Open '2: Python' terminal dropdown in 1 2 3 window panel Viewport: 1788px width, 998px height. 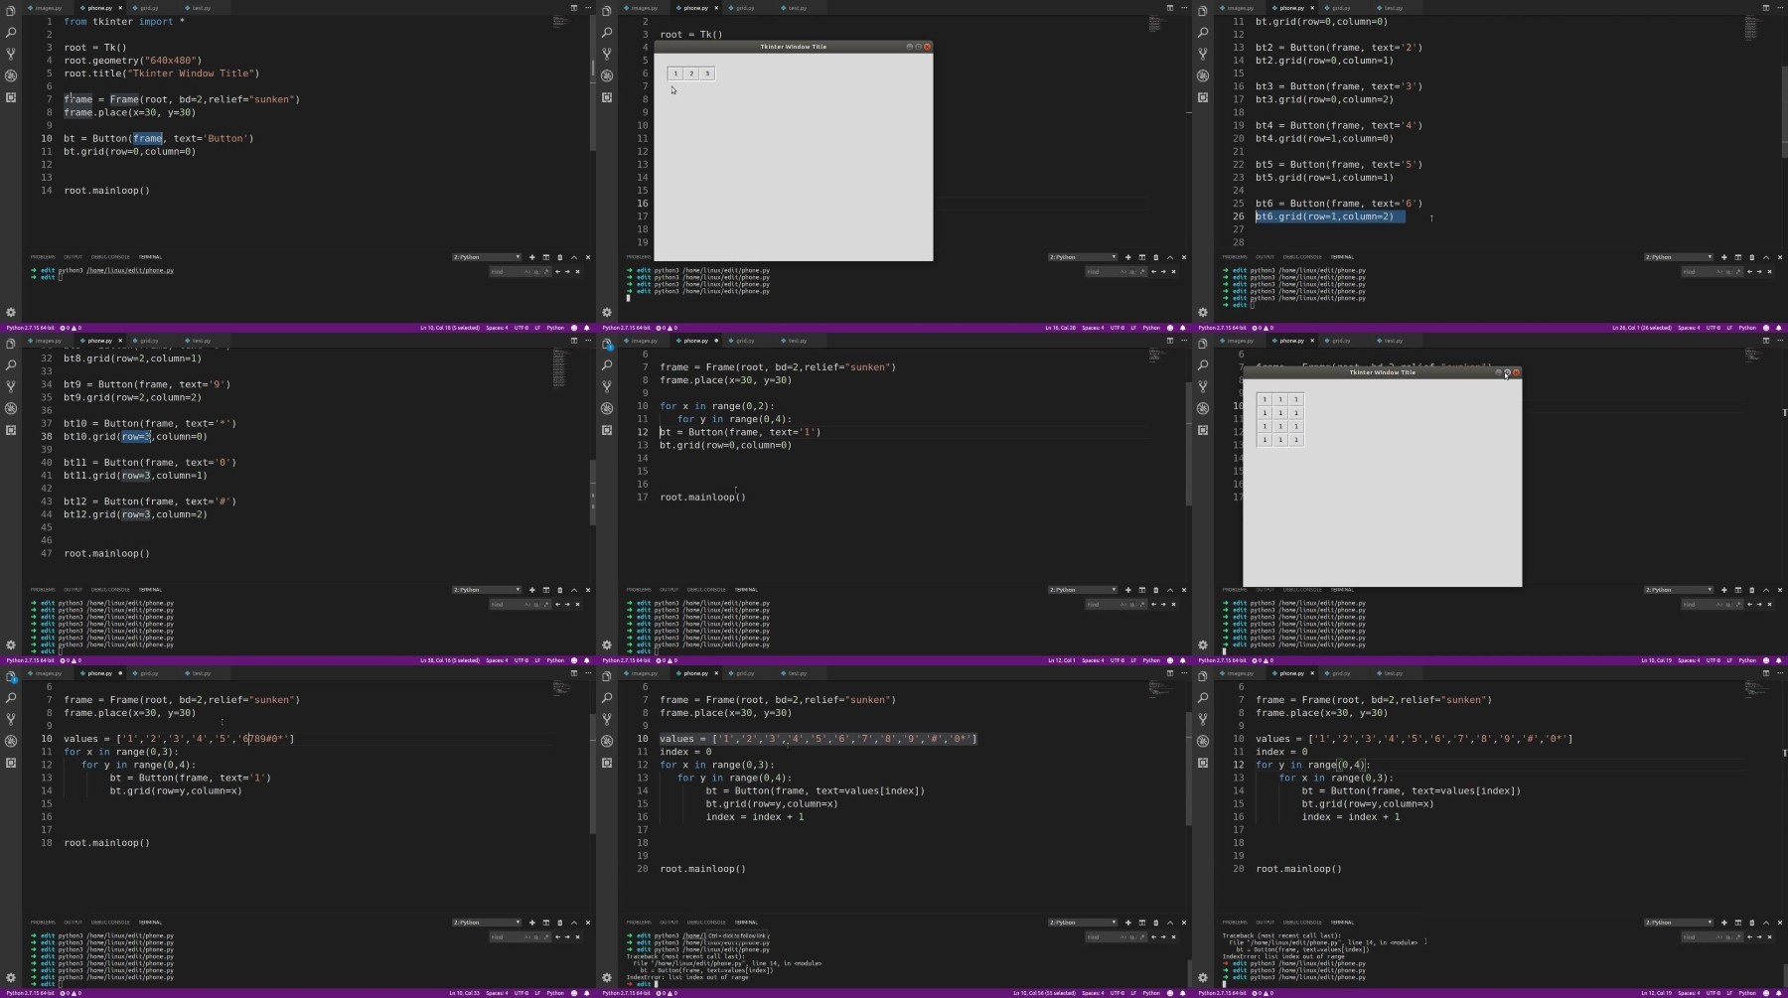point(1083,257)
